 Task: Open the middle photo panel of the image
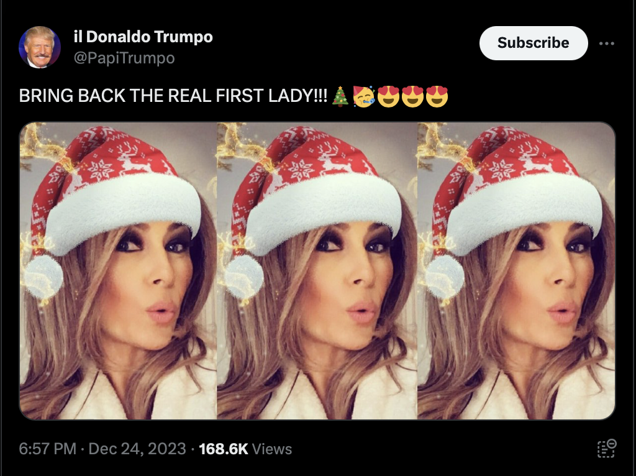coord(317,271)
